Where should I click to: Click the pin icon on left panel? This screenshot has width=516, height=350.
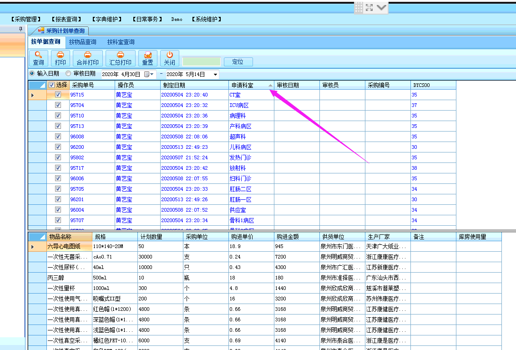[20, 29]
